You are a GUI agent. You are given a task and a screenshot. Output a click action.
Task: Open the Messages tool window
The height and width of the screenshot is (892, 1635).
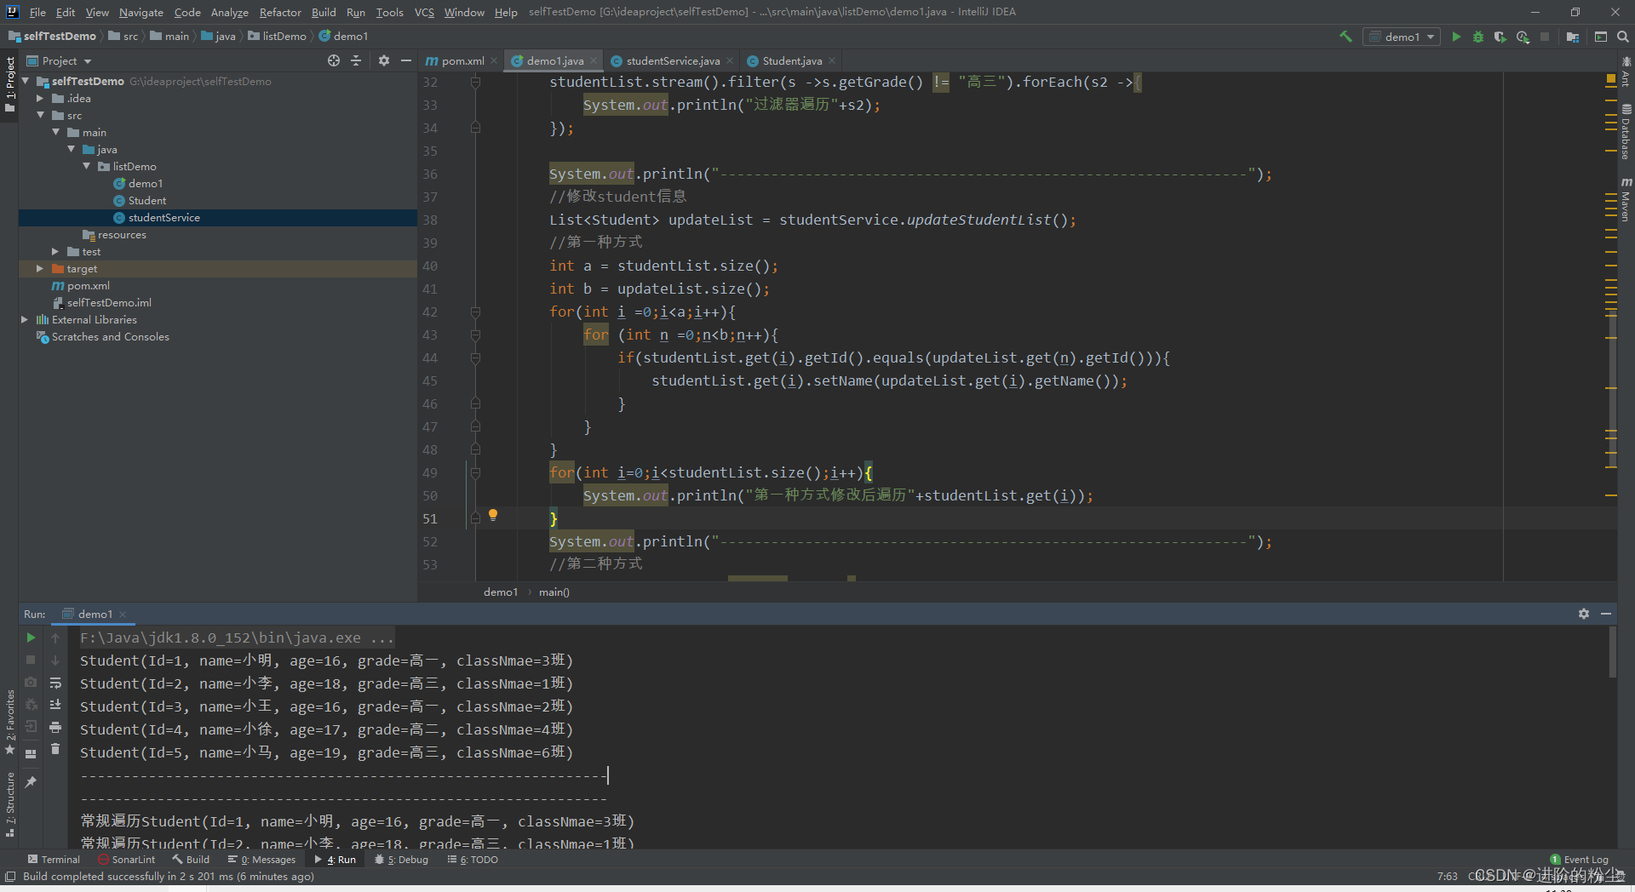point(261,860)
